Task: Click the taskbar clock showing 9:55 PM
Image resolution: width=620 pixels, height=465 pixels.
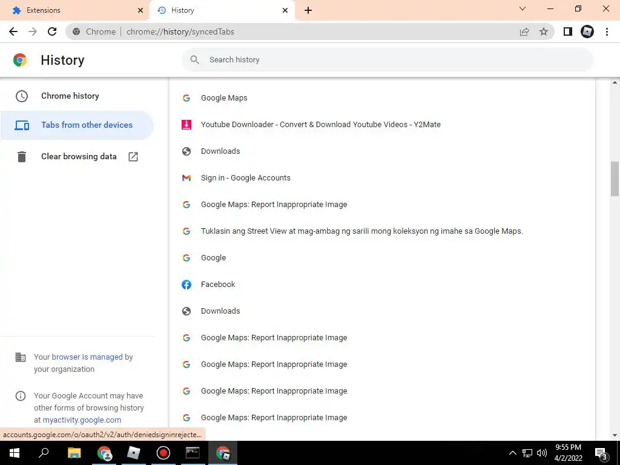Action: coord(568,453)
